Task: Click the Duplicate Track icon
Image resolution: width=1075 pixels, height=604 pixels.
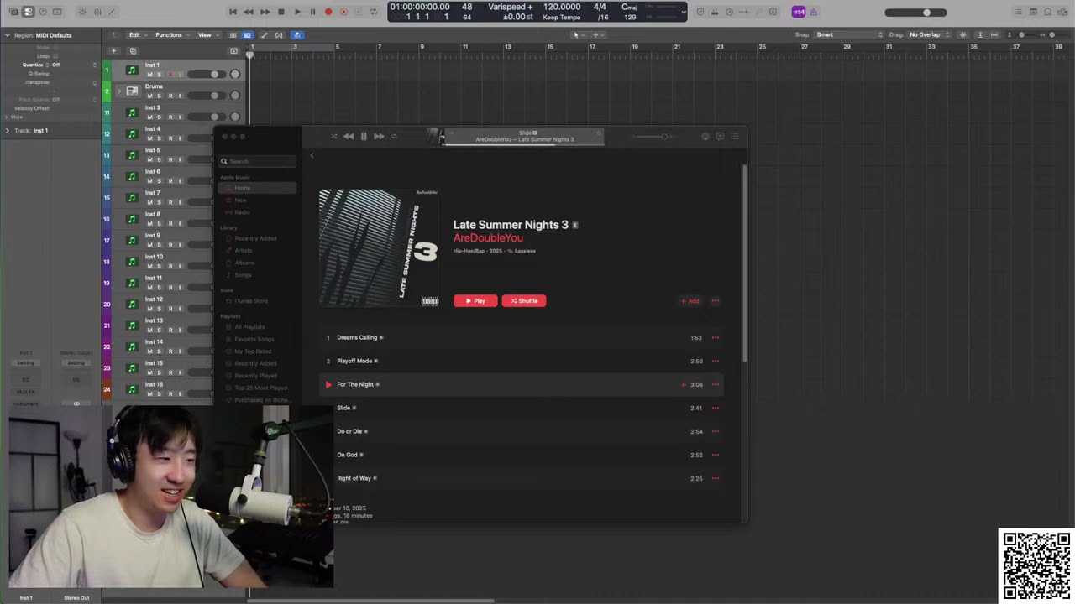Action: pos(133,51)
